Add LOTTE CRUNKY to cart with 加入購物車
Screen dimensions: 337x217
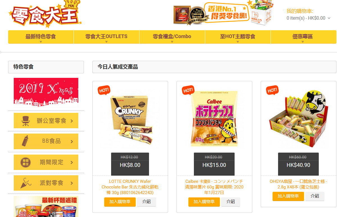pyautogui.click(x=120, y=202)
